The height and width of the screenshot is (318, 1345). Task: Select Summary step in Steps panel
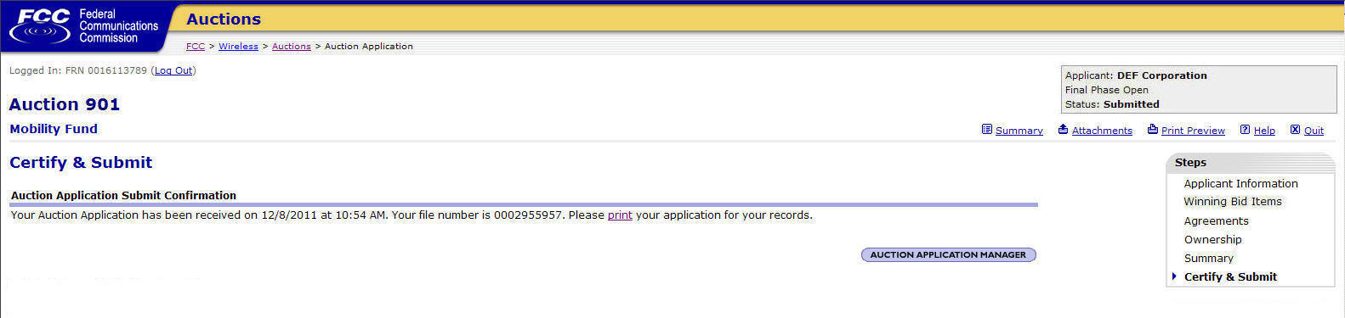click(1208, 258)
